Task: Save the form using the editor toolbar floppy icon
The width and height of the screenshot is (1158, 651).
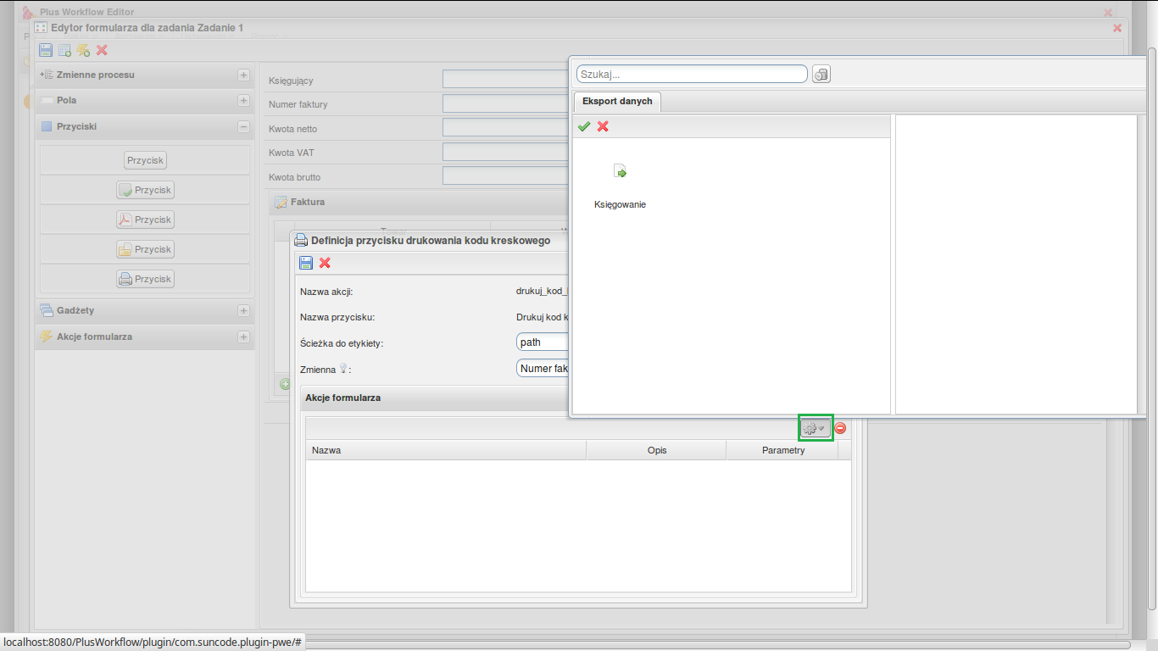Action: (46, 50)
